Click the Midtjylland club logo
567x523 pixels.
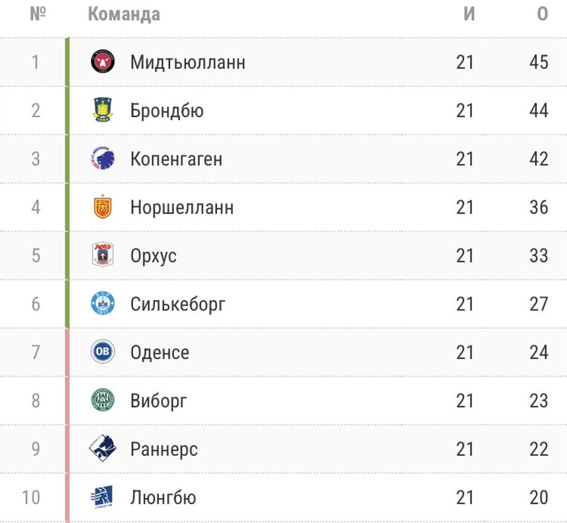103,62
